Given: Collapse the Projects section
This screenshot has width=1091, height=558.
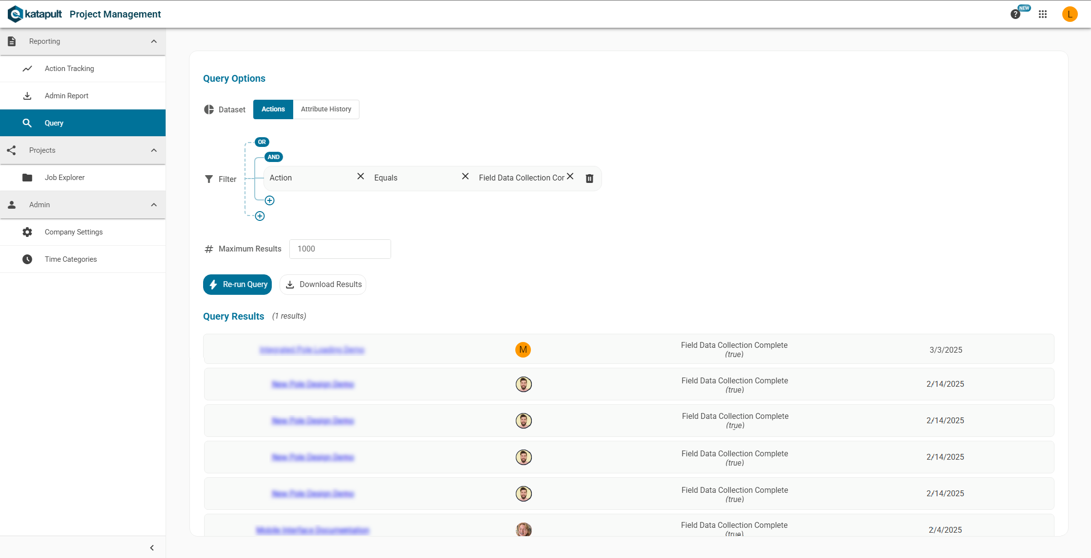Looking at the screenshot, I should pos(154,150).
